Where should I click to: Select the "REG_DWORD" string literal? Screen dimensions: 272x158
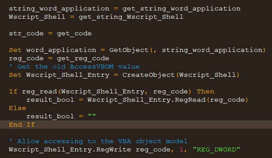[x=216, y=150]
